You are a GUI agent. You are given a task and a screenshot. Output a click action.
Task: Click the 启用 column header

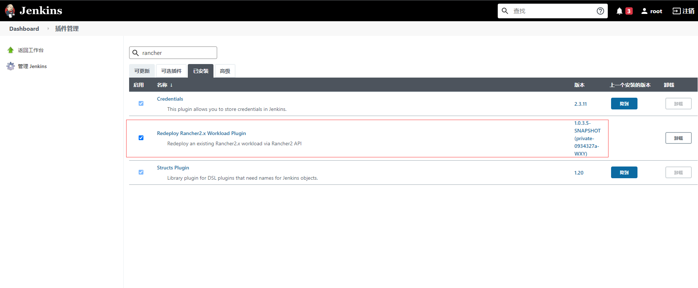(139, 85)
